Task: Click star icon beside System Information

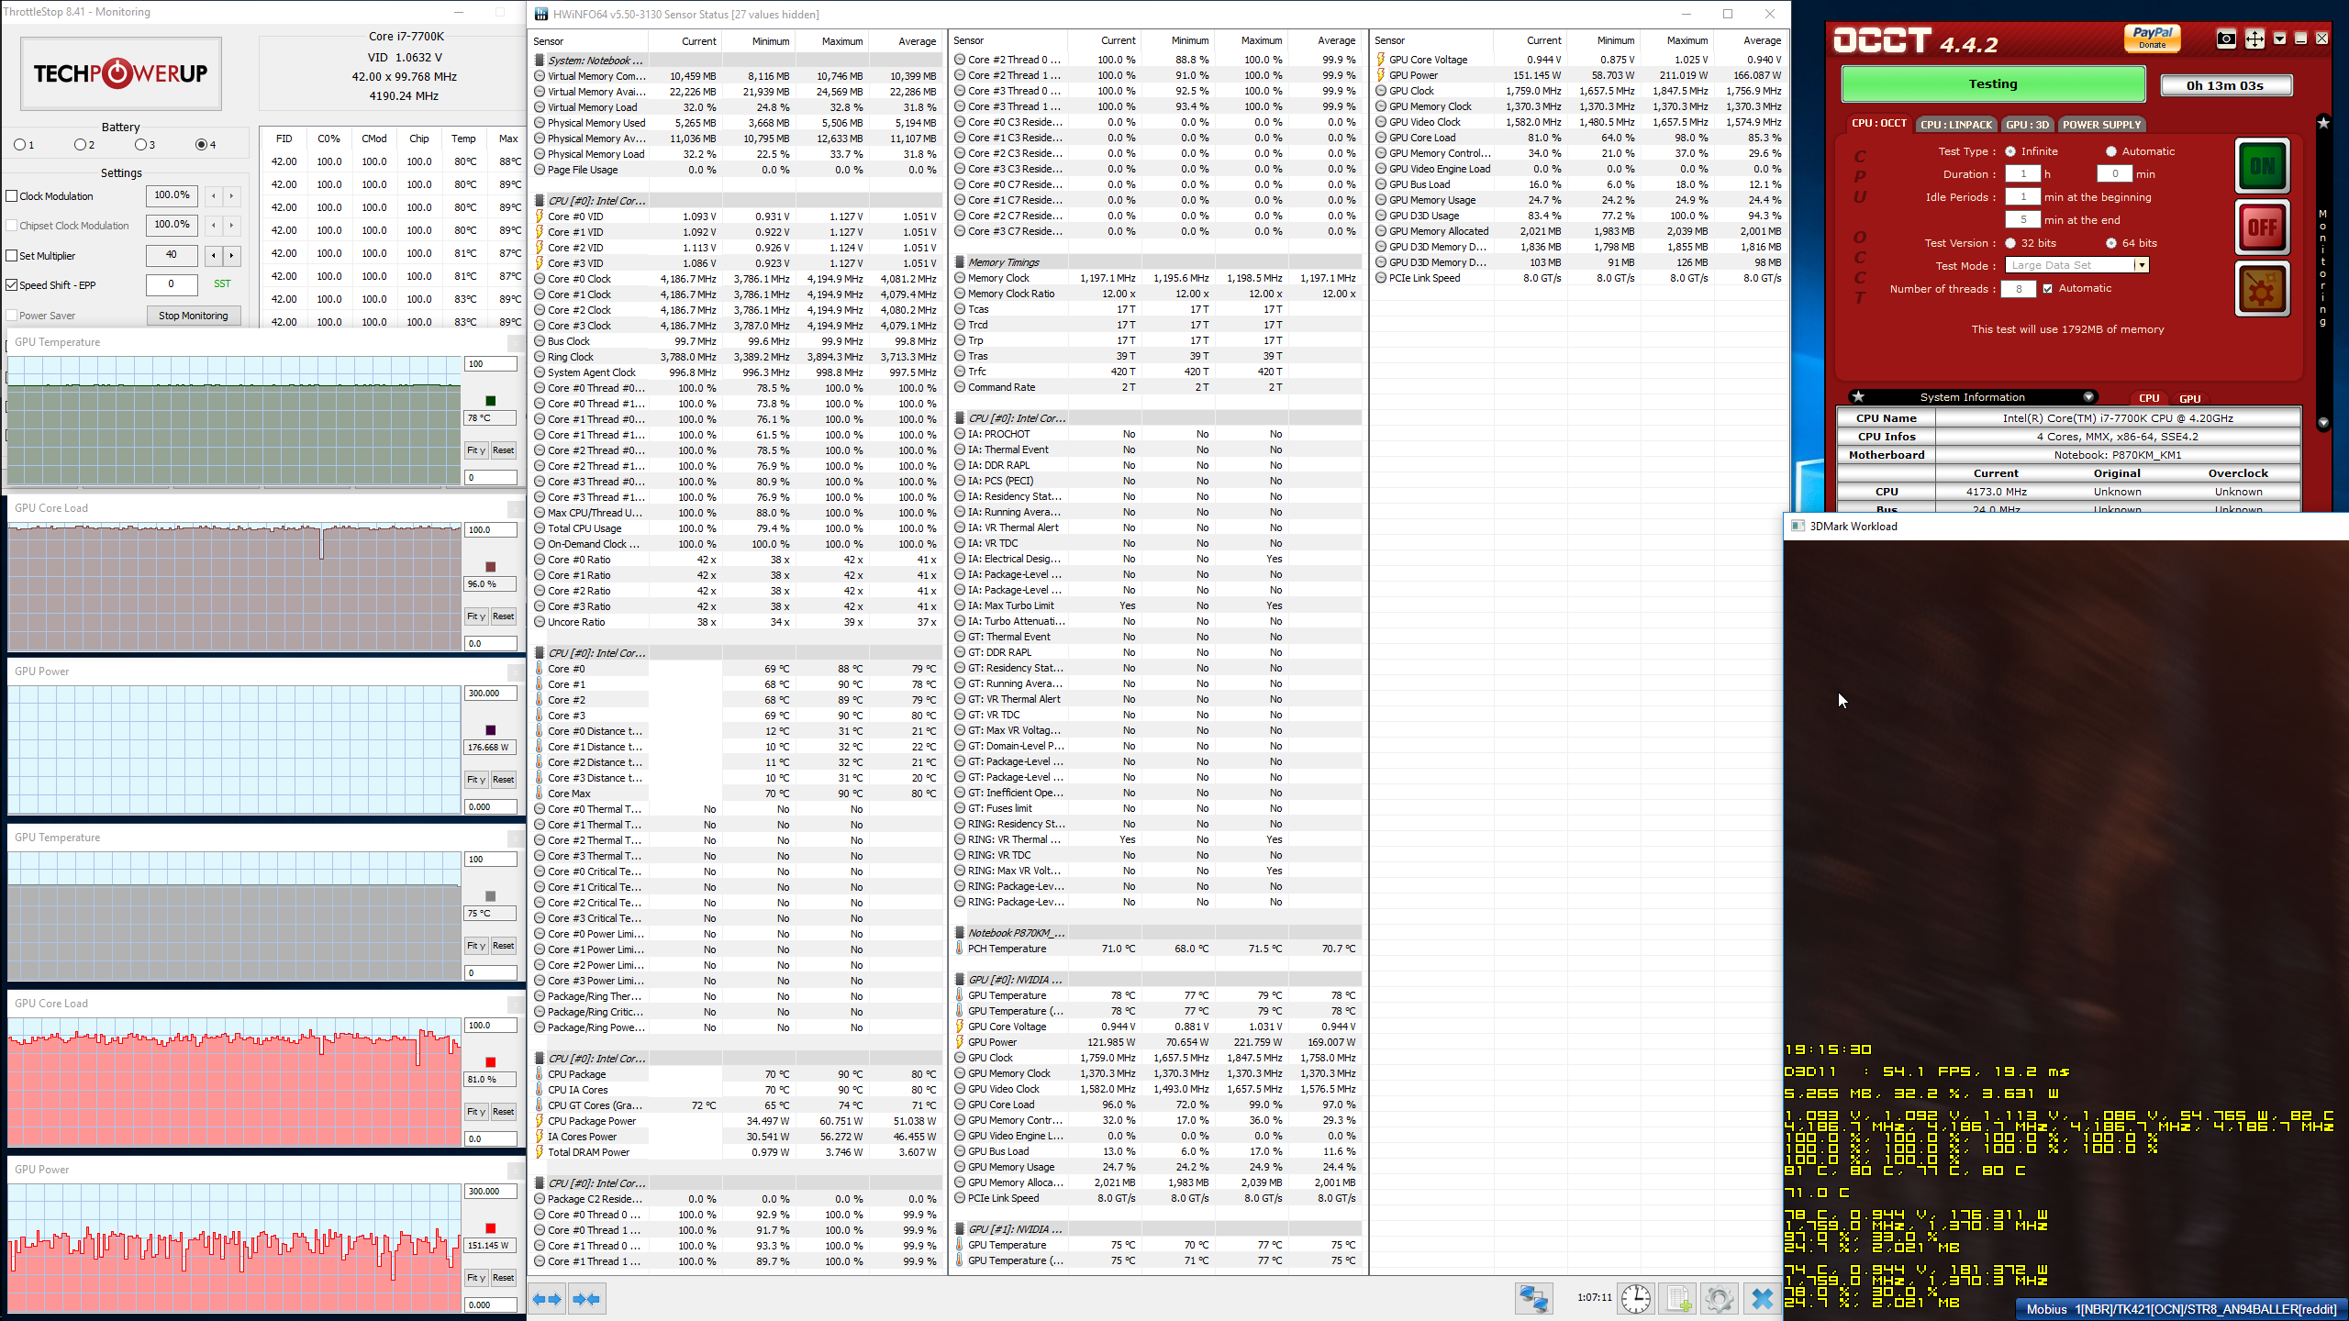Action: click(x=1858, y=397)
